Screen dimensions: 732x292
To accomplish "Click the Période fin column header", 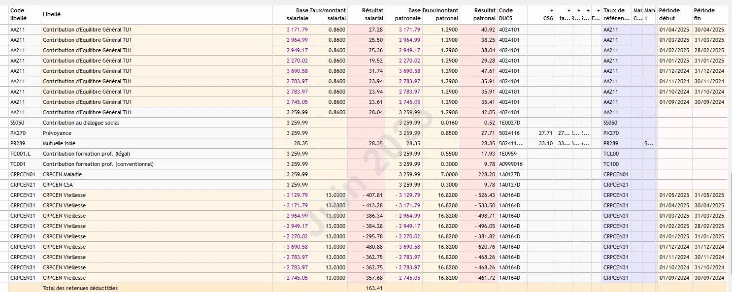I will pos(710,14).
